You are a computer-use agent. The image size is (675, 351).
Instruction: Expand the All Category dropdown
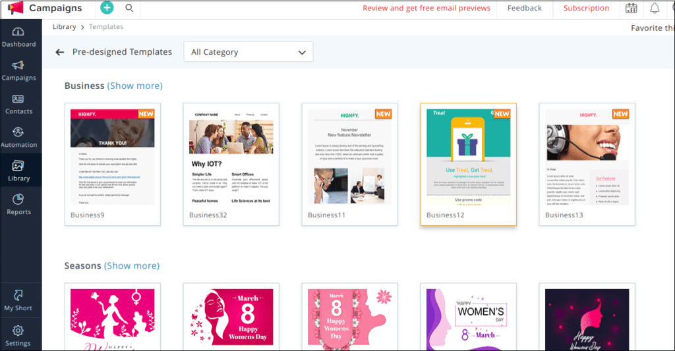(249, 52)
